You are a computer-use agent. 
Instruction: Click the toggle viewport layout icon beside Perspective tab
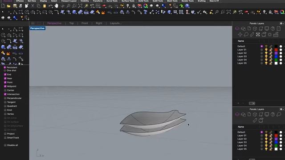(33, 23)
